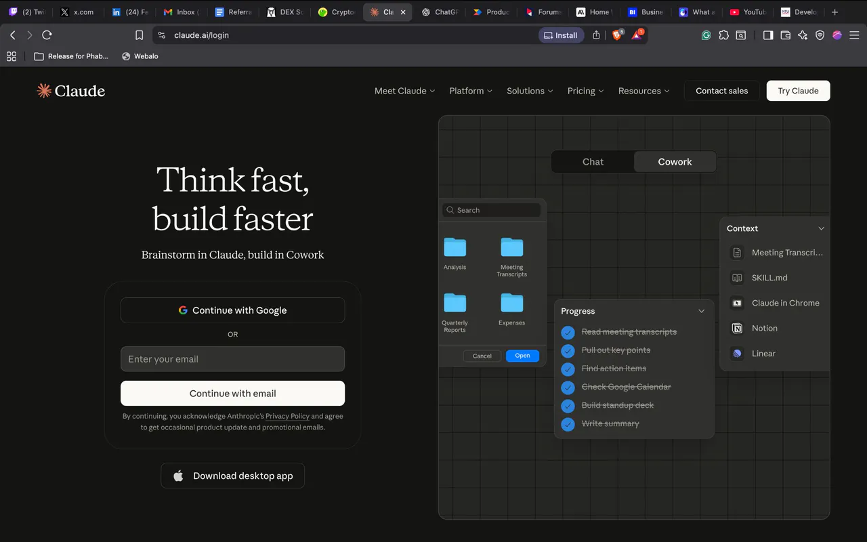Collapse the Progress panel chevron
867x542 pixels.
click(701, 311)
